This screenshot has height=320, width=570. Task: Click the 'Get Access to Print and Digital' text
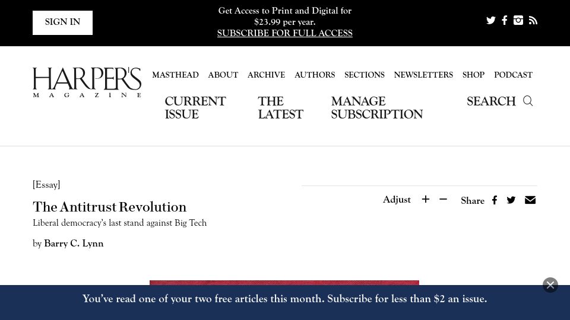284,17
